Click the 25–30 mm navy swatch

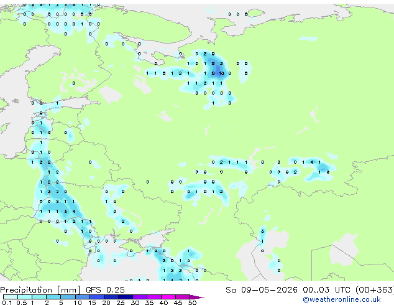coord(125,297)
